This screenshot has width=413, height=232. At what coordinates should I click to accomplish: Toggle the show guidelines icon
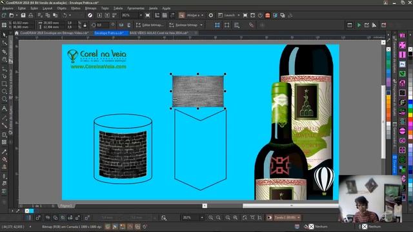(x=172, y=15)
